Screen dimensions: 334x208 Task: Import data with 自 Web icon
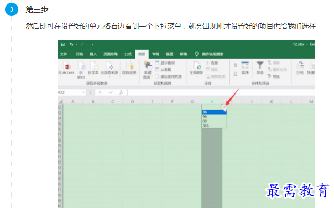(81, 70)
